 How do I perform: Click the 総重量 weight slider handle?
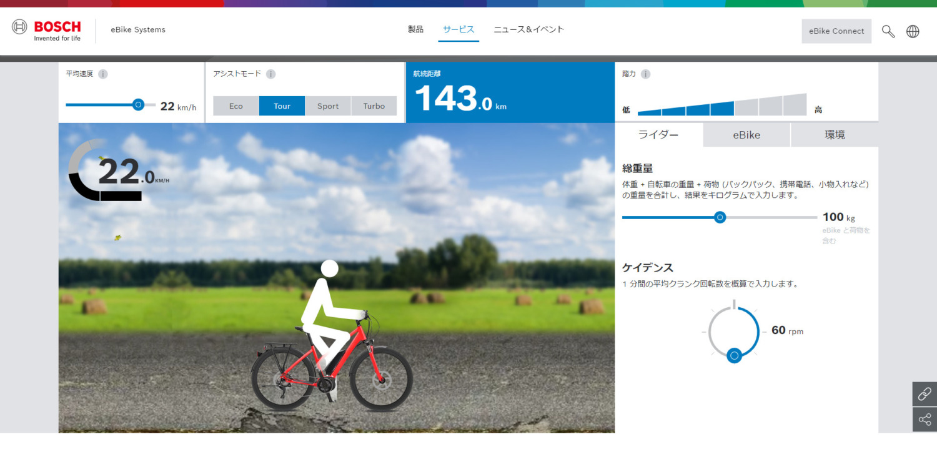coord(720,217)
